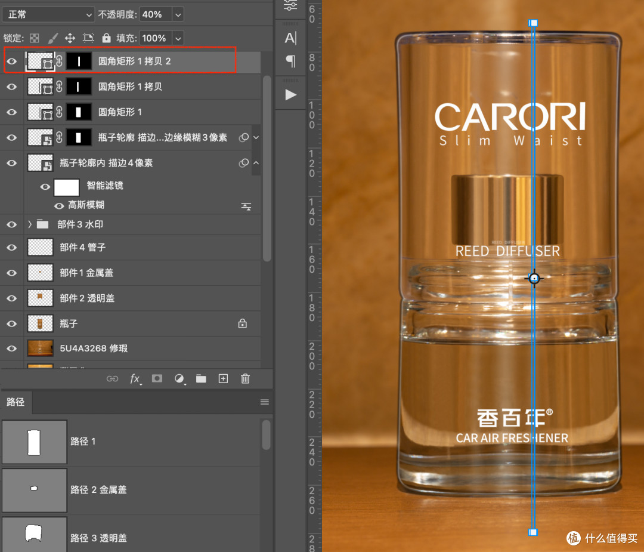644x552 pixels.
Task: Click the 100% fill value field
Action: pos(155,38)
